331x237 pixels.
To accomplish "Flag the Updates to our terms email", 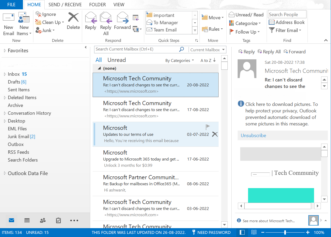I will coord(208,127).
